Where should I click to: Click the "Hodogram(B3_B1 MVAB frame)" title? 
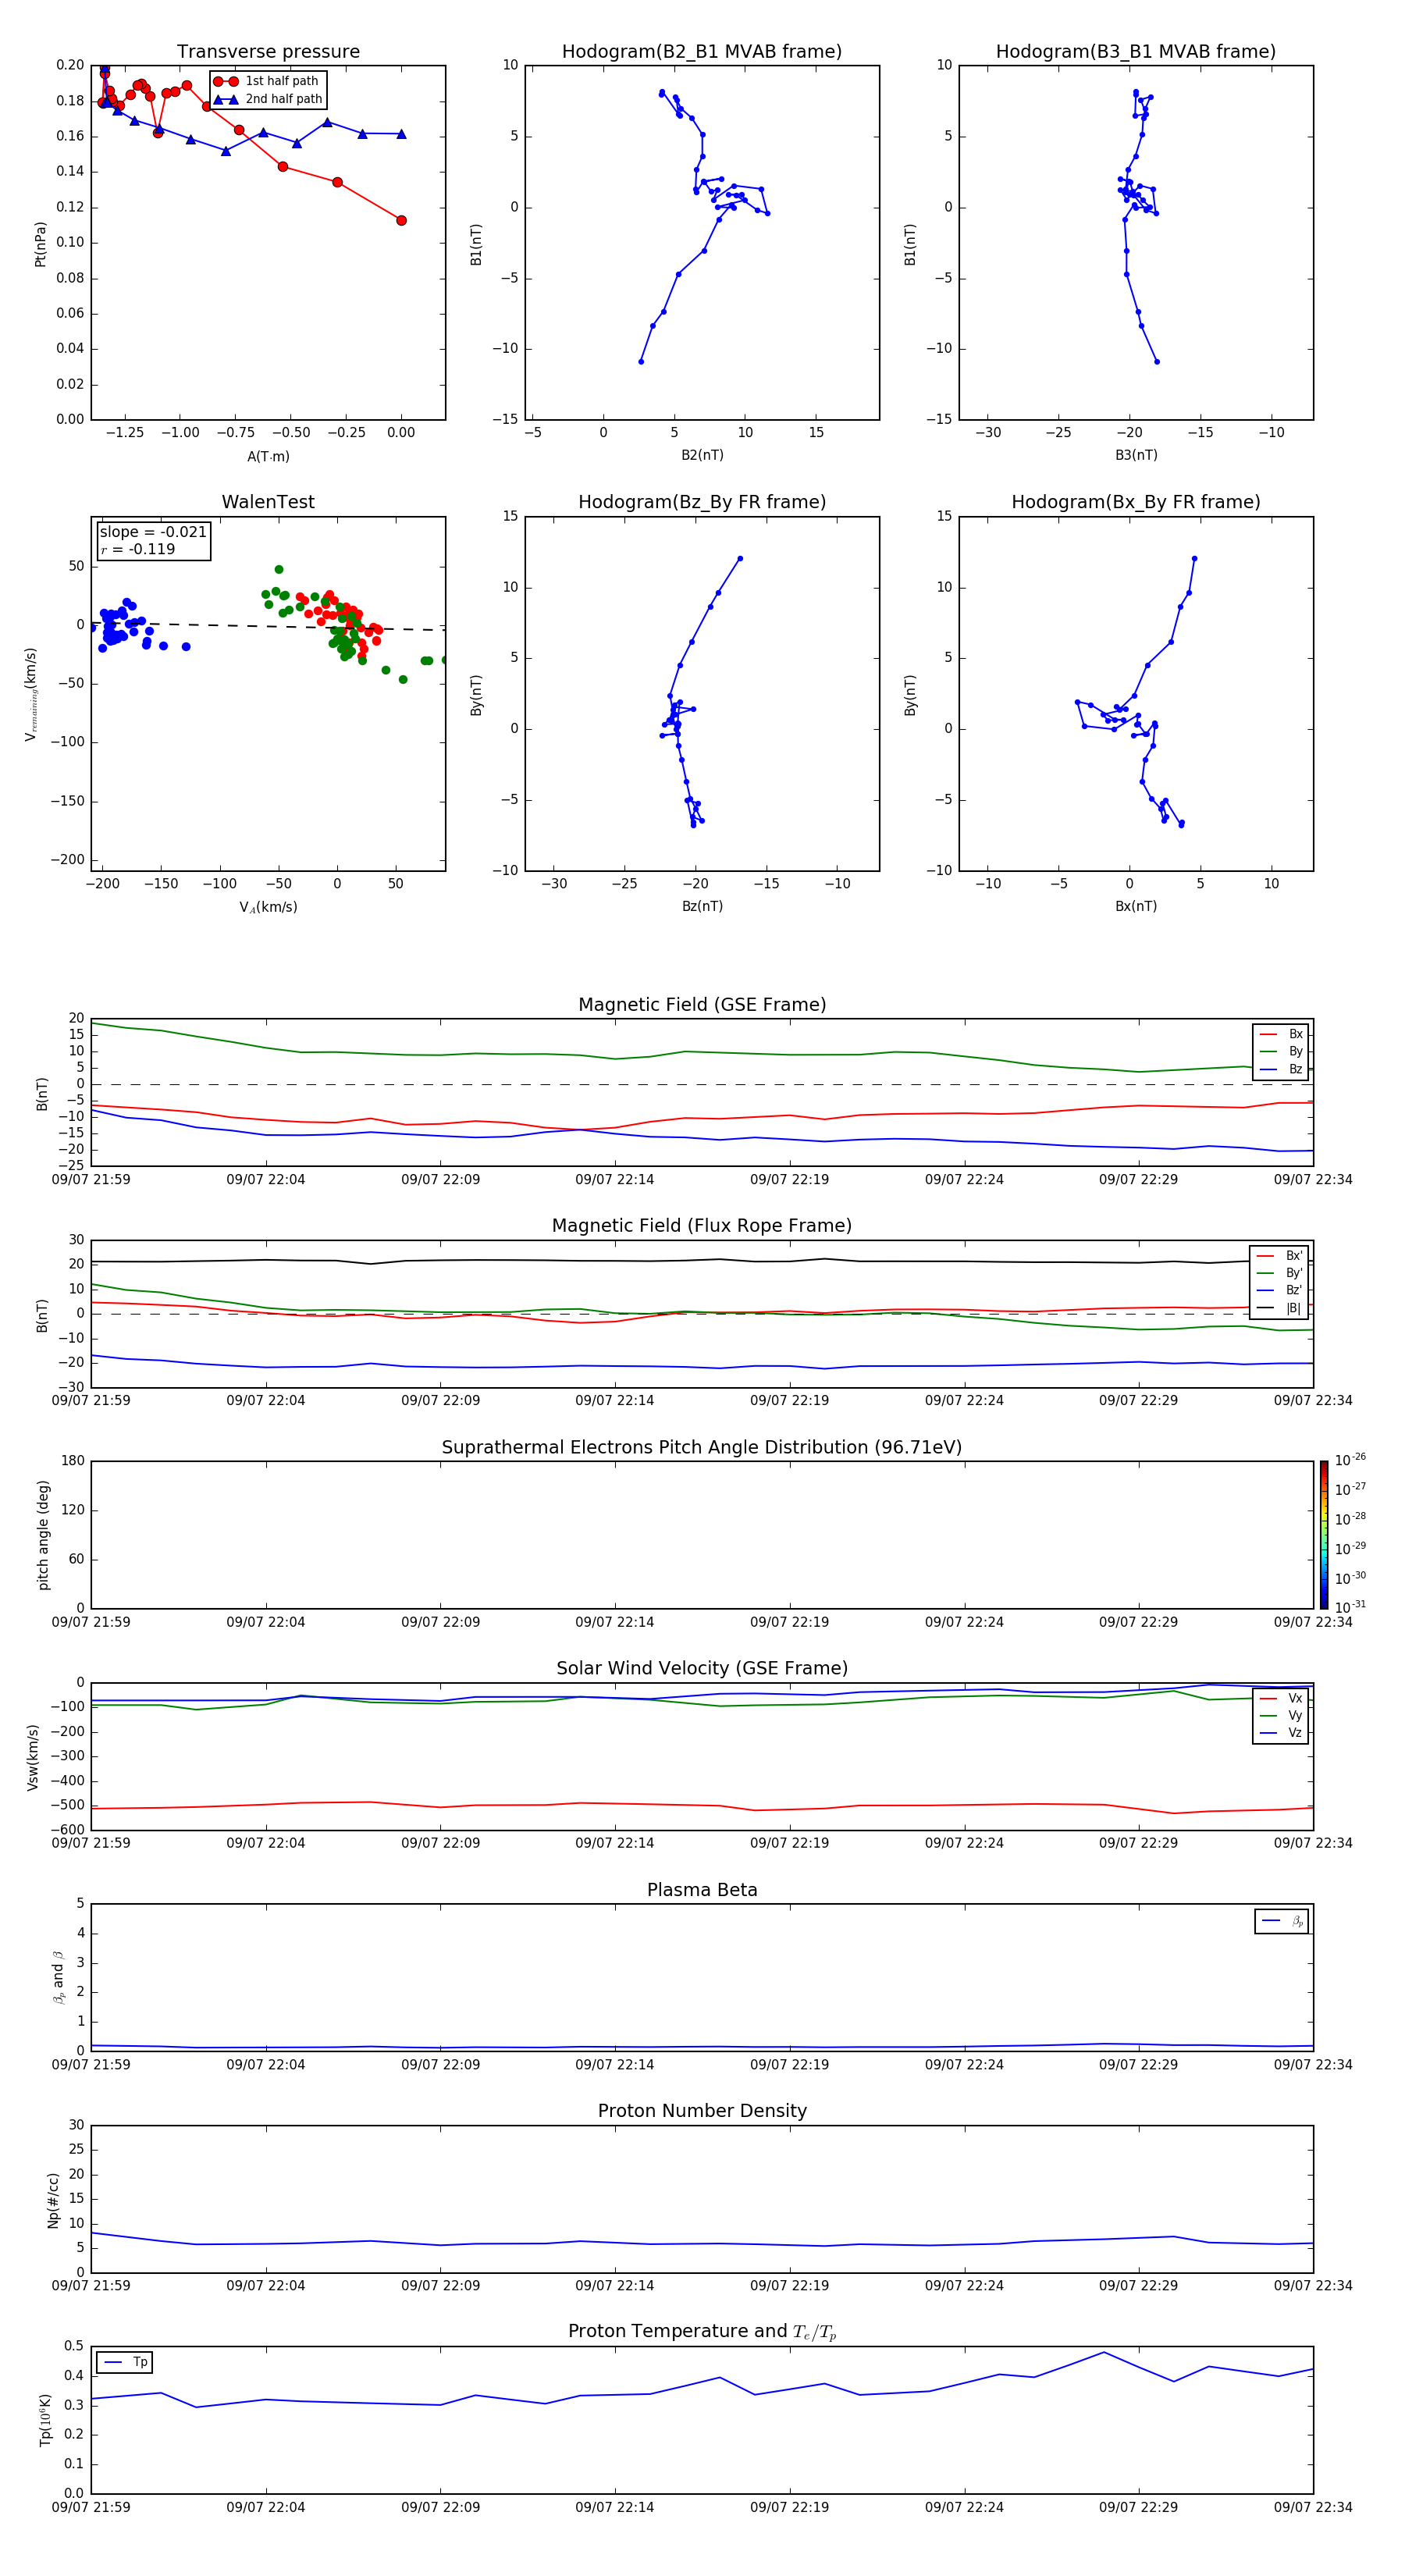point(1136,52)
